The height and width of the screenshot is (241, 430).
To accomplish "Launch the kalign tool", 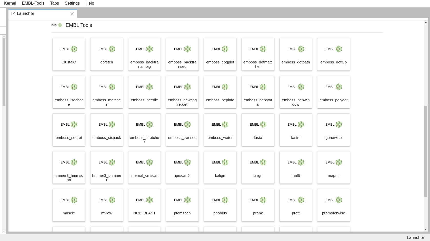I will pyautogui.click(x=220, y=168).
